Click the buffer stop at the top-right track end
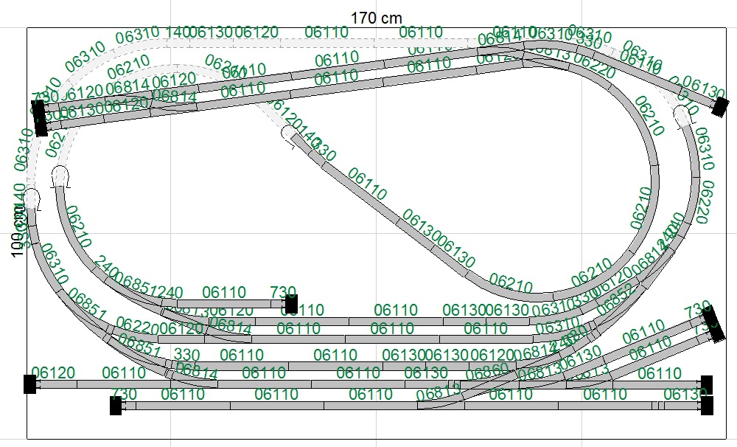The image size is (737, 447). point(720,107)
